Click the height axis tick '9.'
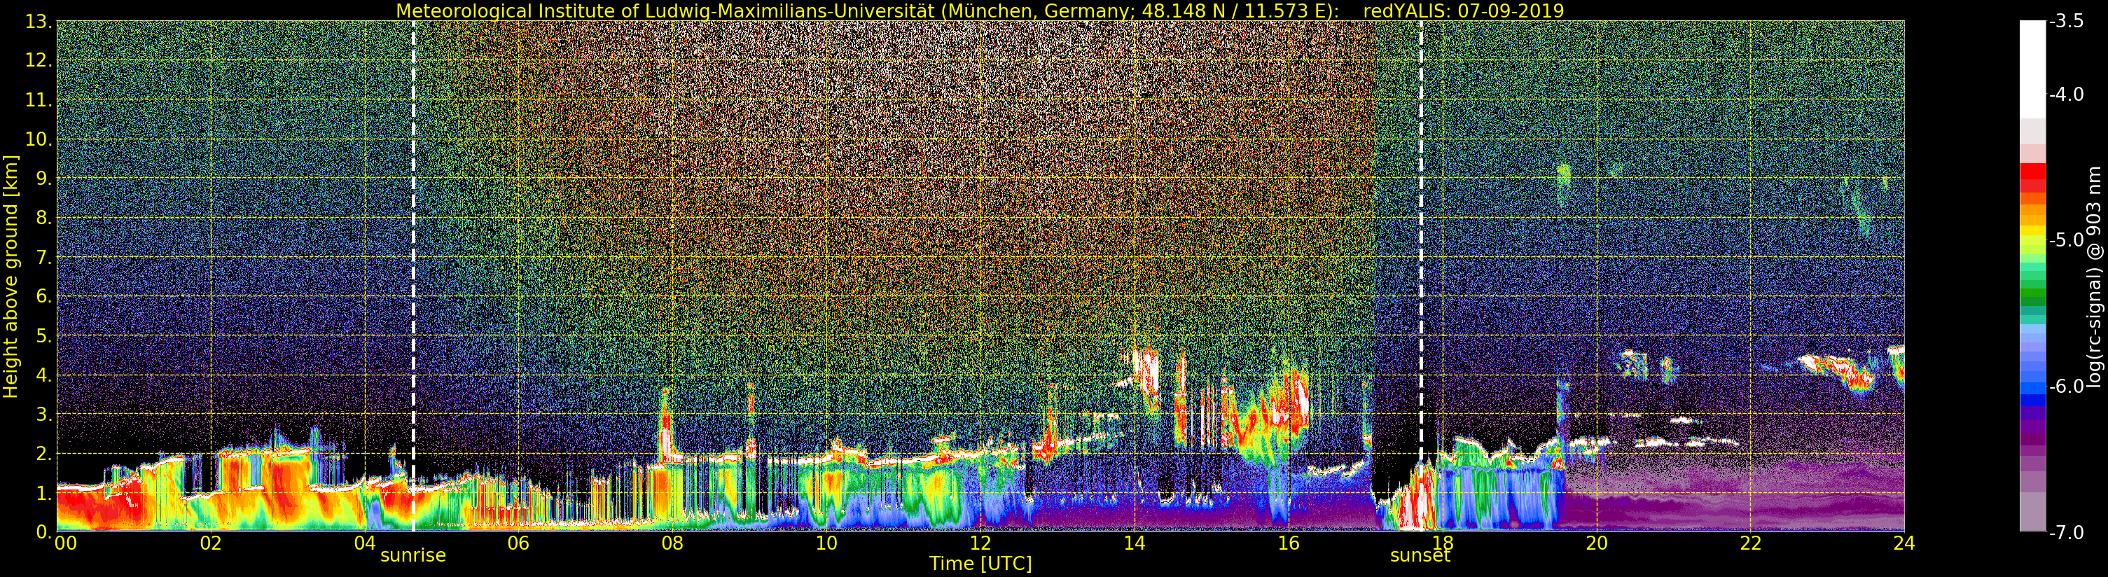This screenshot has height=577, width=2108. pyautogui.click(x=44, y=179)
